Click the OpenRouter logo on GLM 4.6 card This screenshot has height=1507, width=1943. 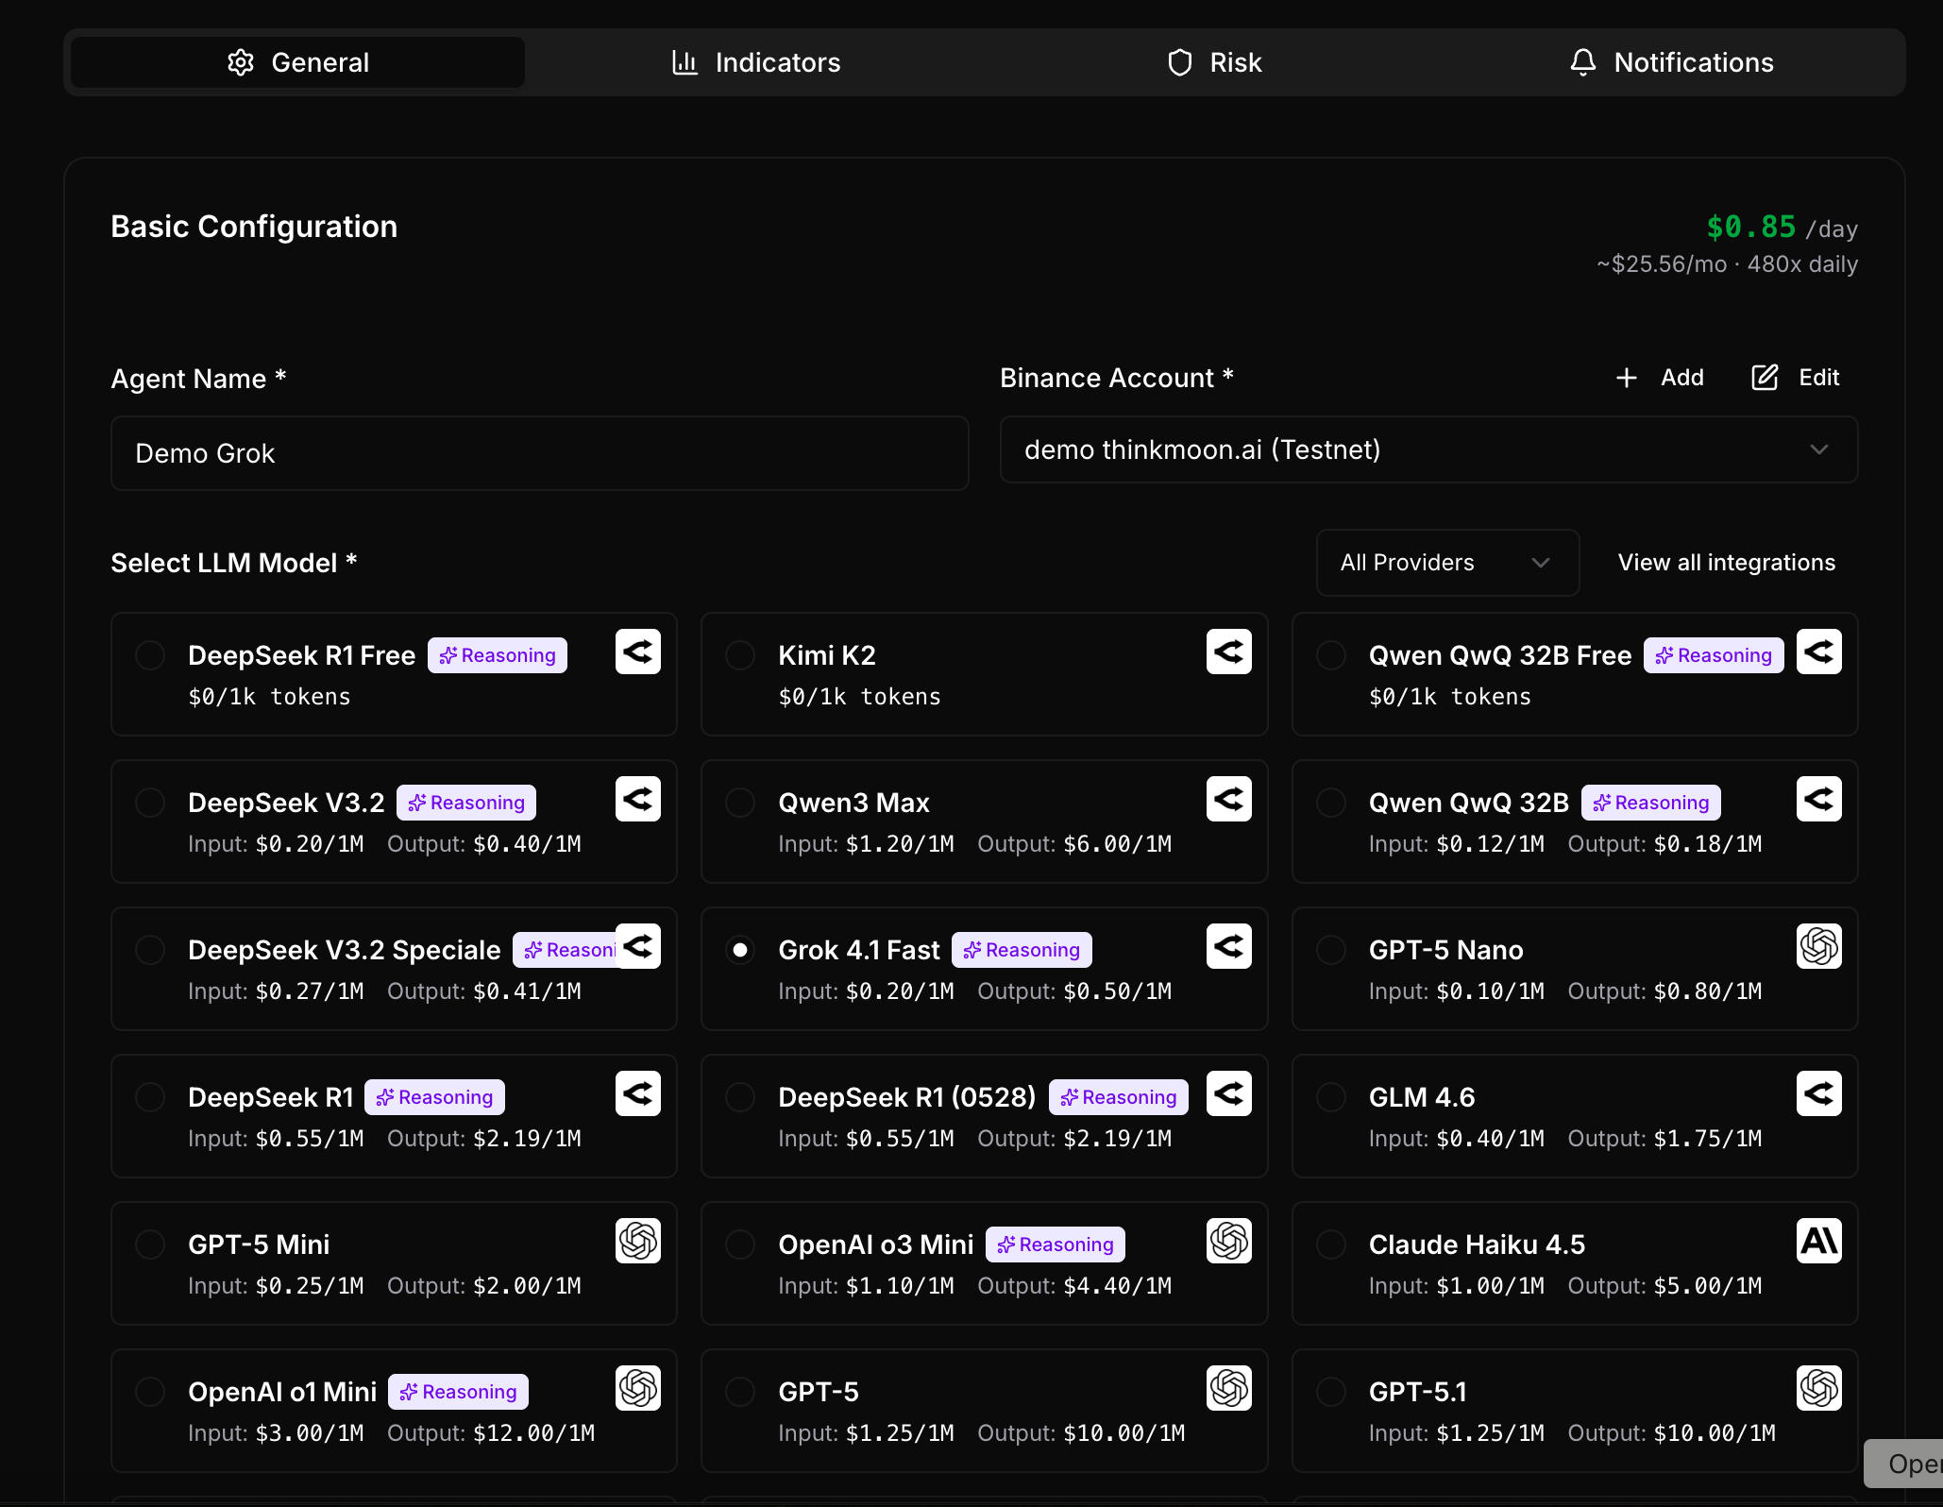coord(1818,1093)
